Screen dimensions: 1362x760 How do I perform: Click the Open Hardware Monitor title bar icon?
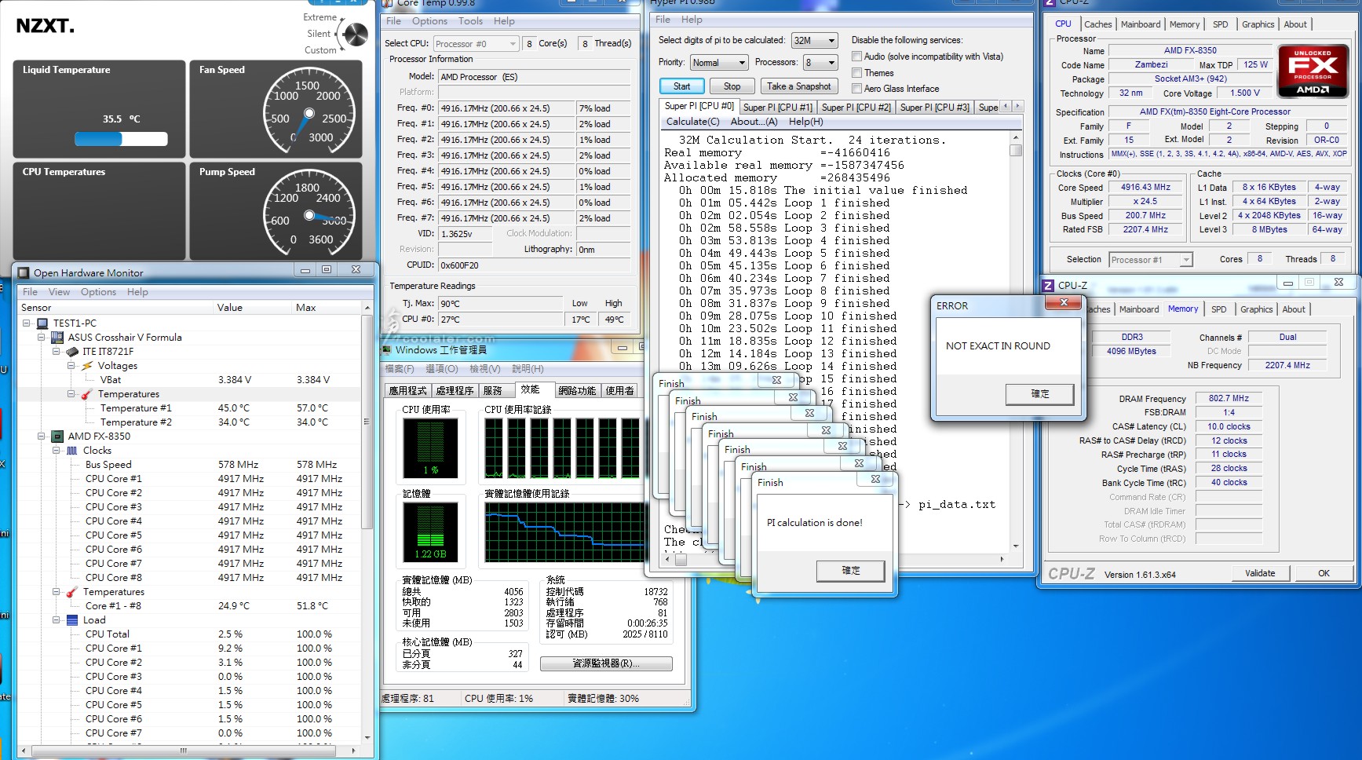(x=24, y=272)
